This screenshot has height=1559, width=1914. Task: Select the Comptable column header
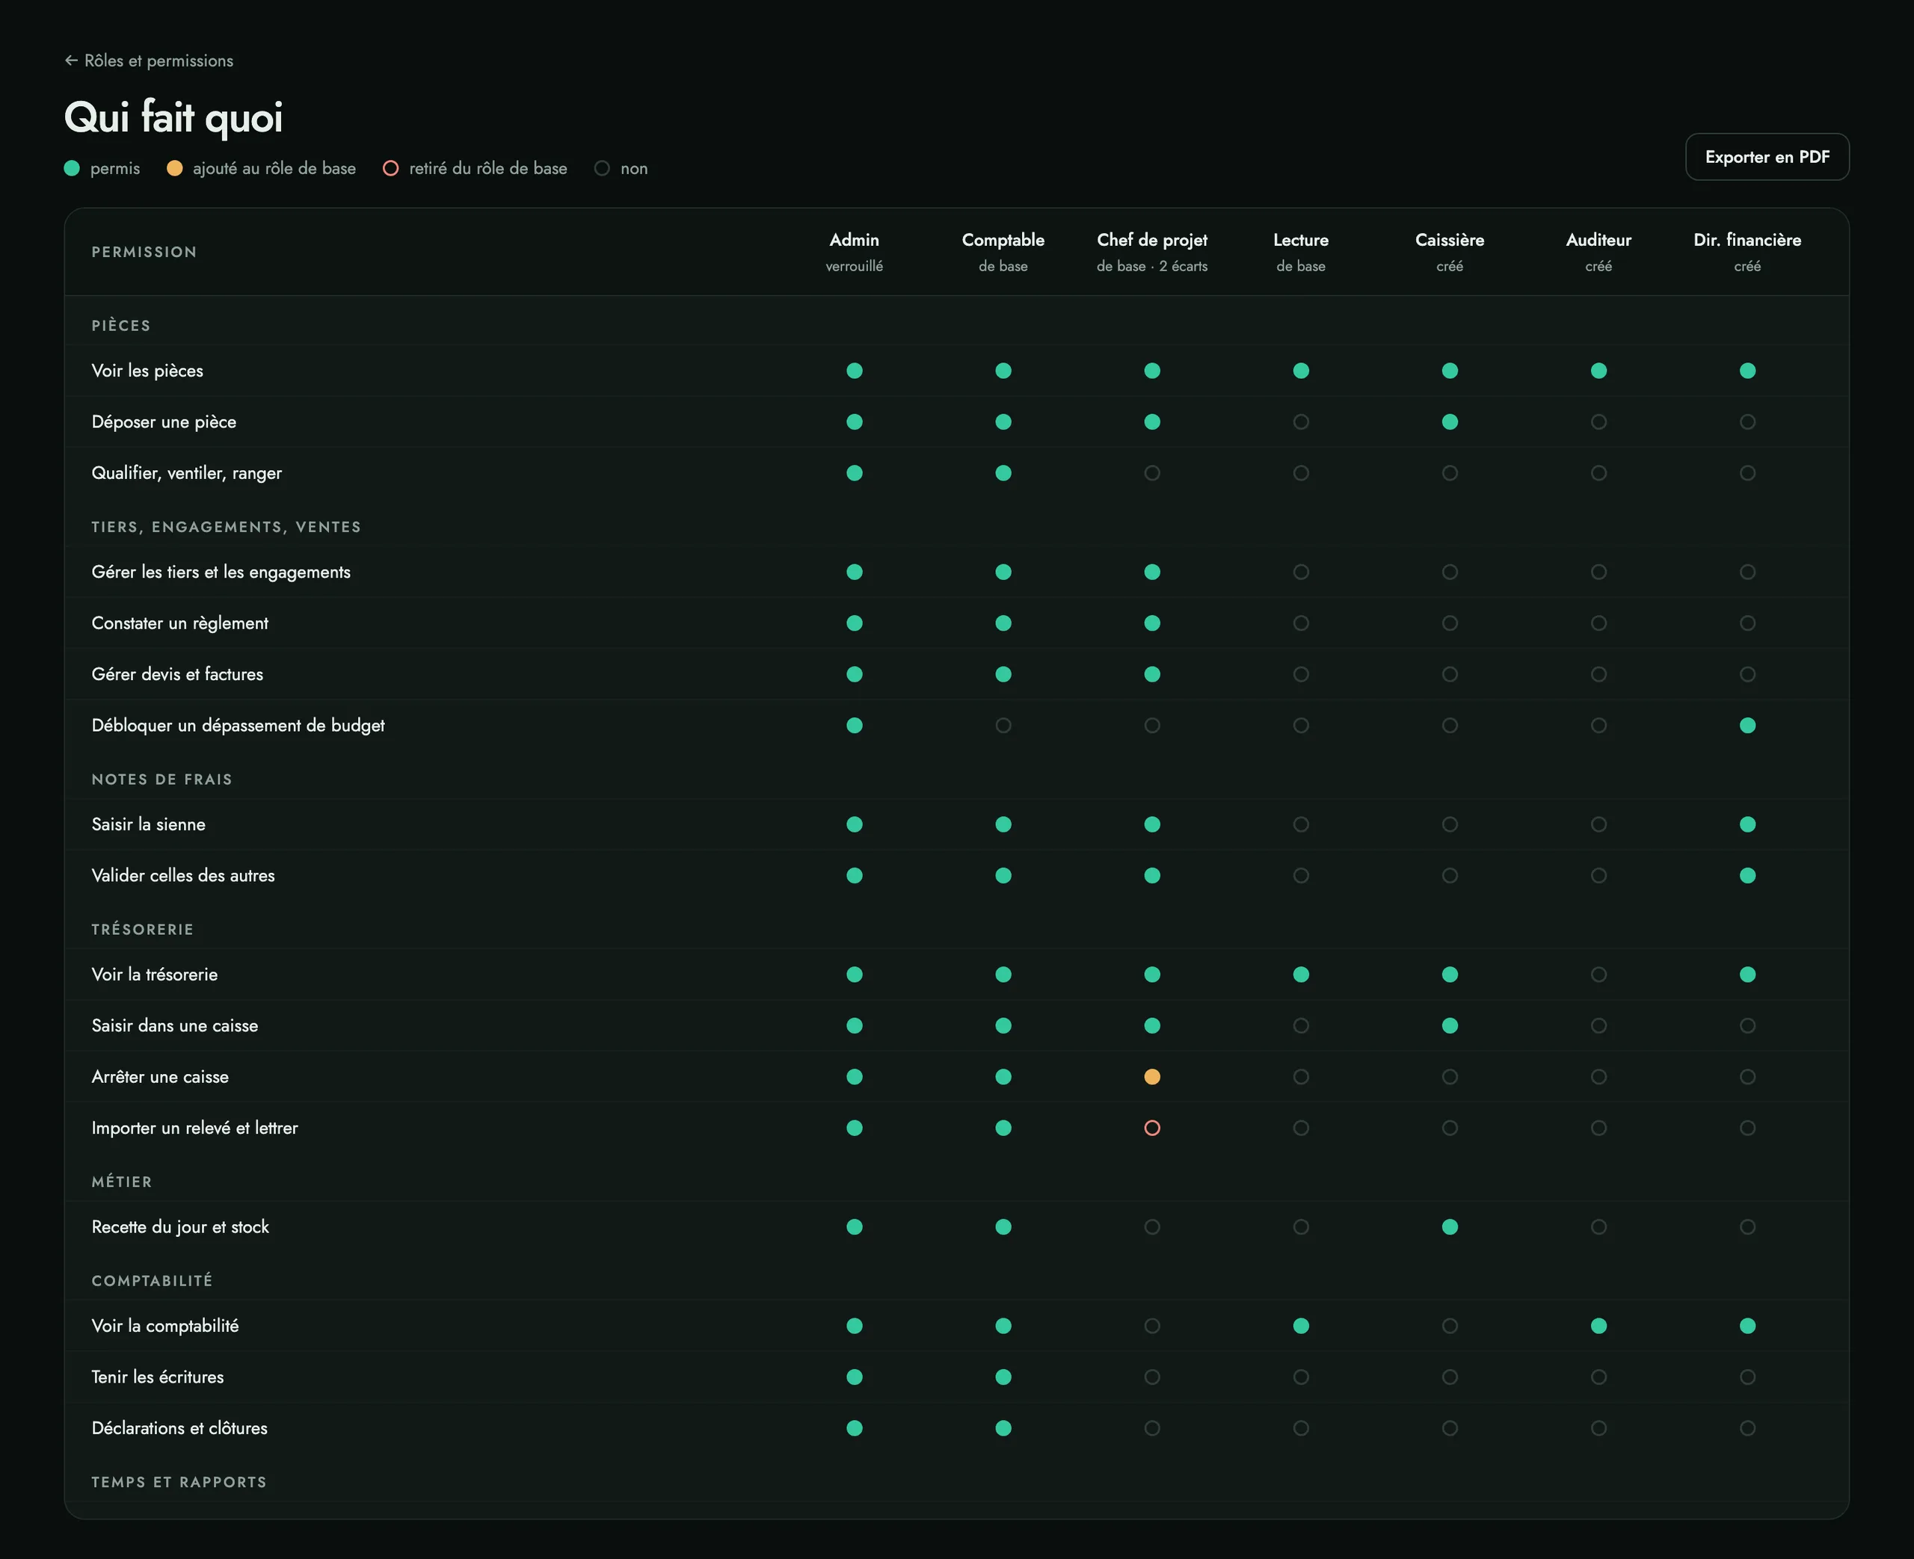(x=1003, y=251)
